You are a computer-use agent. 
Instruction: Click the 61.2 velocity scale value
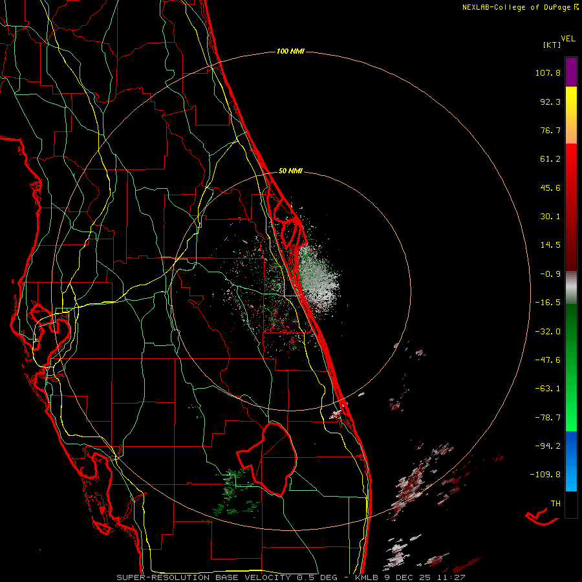pos(550,159)
